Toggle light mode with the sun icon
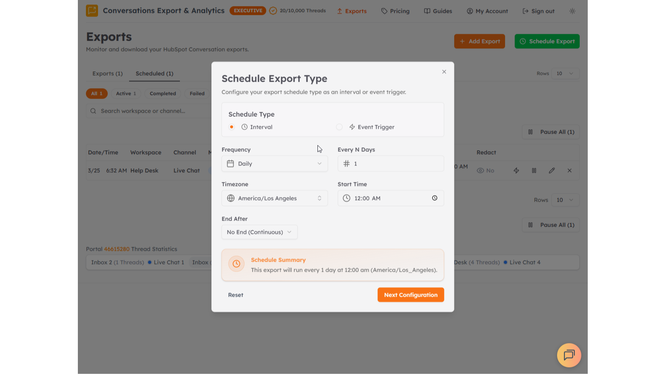Image resolution: width=666 pixels, height=374 pixels. click(572, 11)
